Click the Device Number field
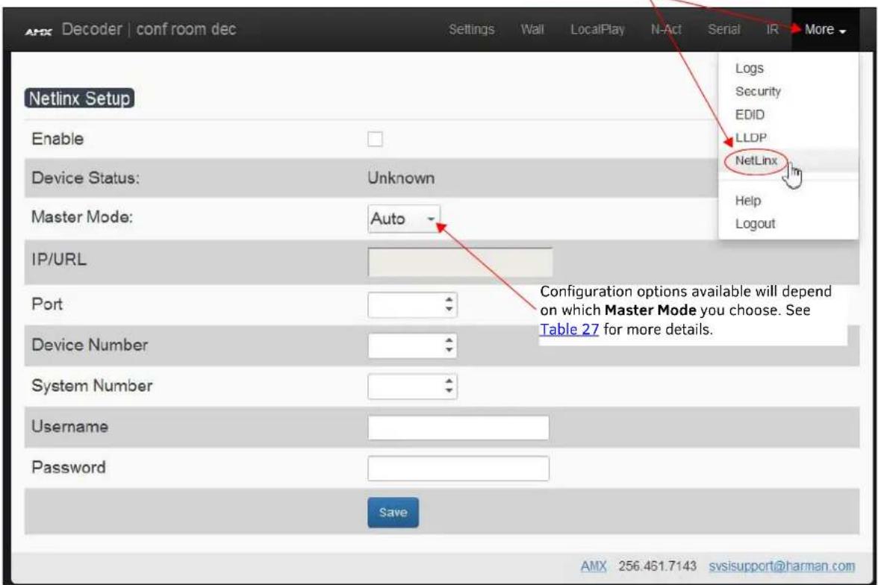This screenshot has height=585, width=878. [x=412, y=345]
